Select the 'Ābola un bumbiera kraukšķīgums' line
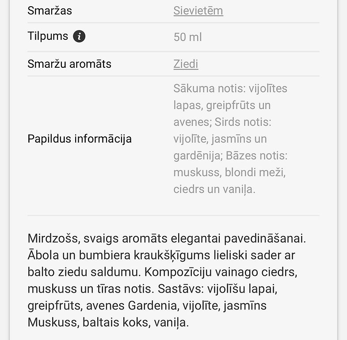347x340 pixels. tap(119, 255)
